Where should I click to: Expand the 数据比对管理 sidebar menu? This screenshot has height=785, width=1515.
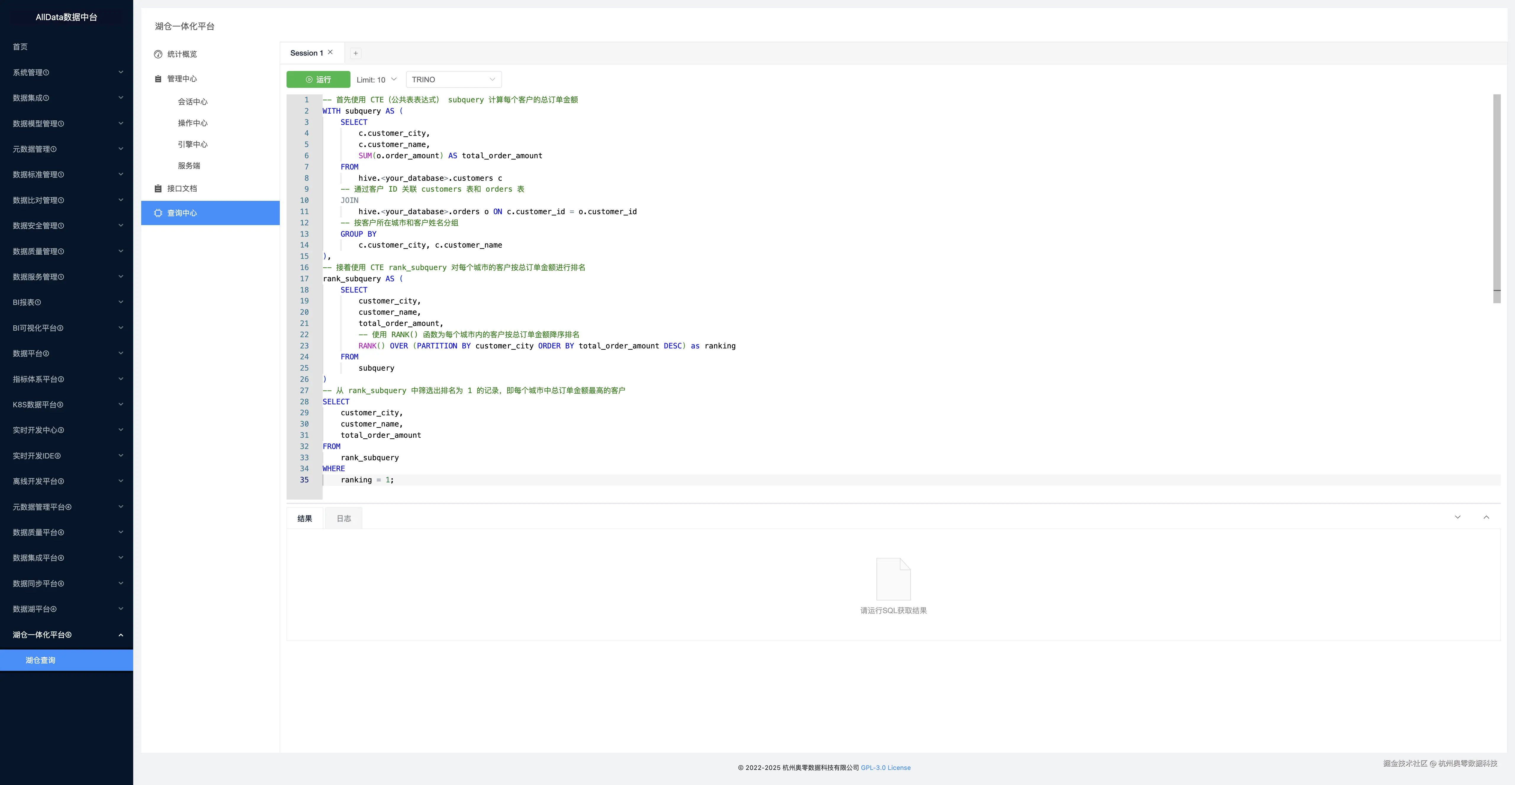(x=67, y=200)
